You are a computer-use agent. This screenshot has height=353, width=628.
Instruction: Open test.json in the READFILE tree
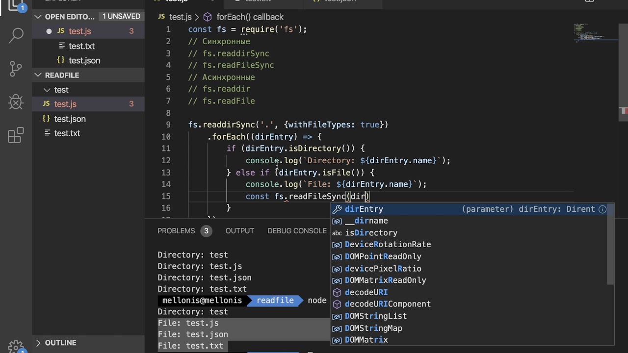(70, 119)
